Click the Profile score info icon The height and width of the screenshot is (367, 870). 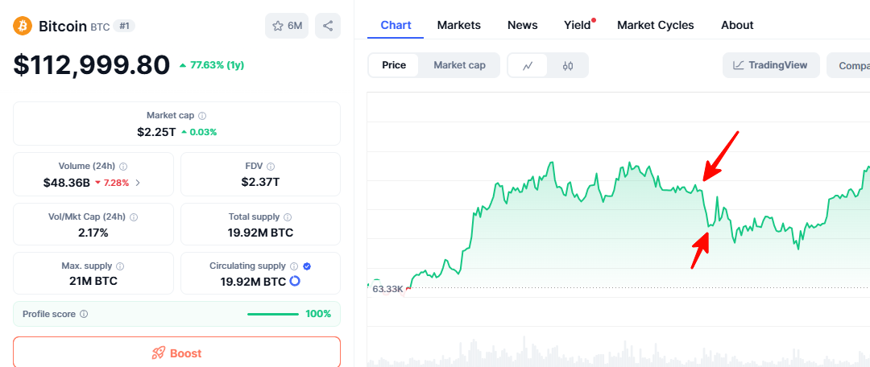coord(84,314)
